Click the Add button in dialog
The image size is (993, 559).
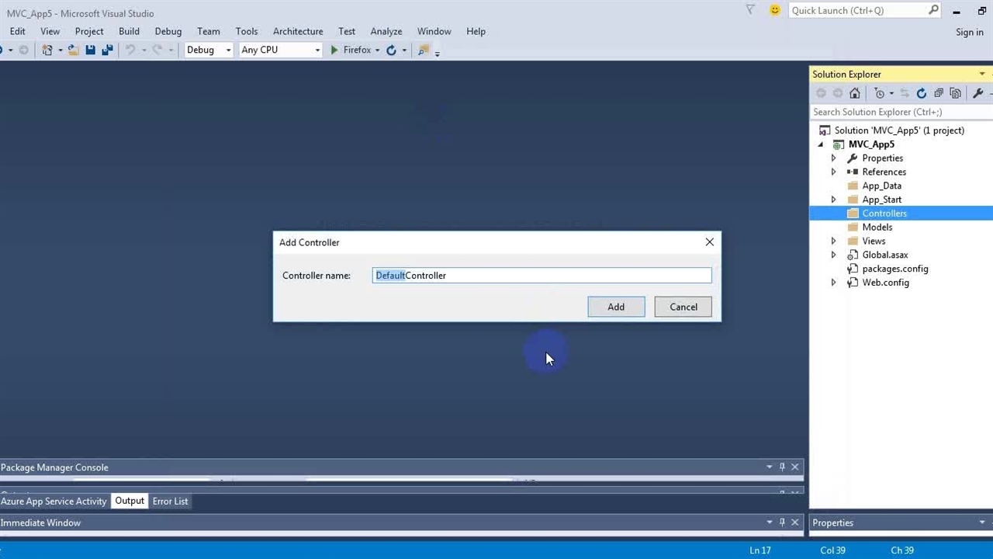coord(616,307)
